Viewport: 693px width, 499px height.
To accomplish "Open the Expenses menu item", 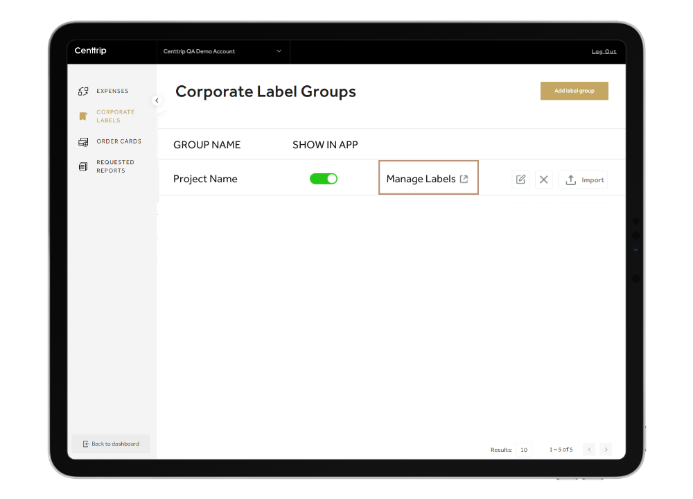I will (x=112, y=91).
